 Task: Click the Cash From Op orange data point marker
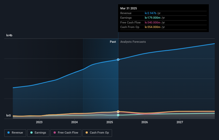pyautogui.click(x=118, y=112)
